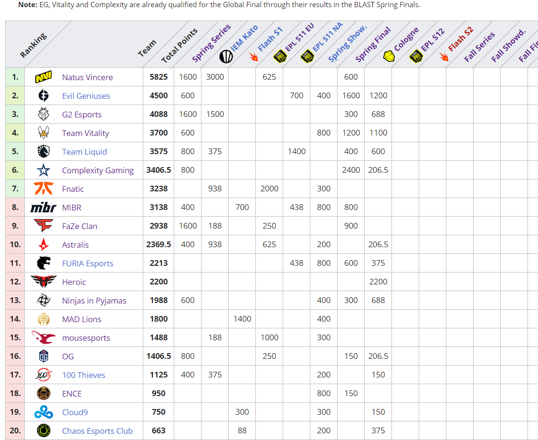Click the mousesports red logo
The image size is (538, 440).
(43, 337)
